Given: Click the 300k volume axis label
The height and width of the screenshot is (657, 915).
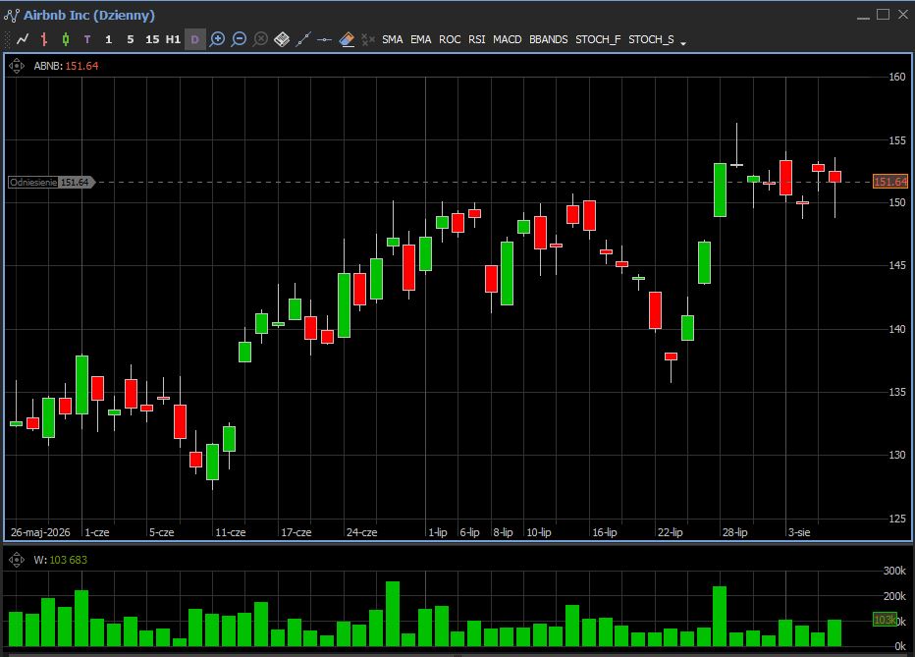Looking at the screenshot, I should pyautogui.click(x=894, y=571).
